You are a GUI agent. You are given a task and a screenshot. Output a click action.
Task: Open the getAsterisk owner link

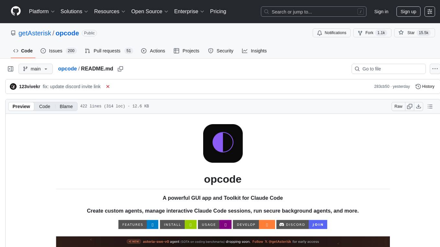35,33
